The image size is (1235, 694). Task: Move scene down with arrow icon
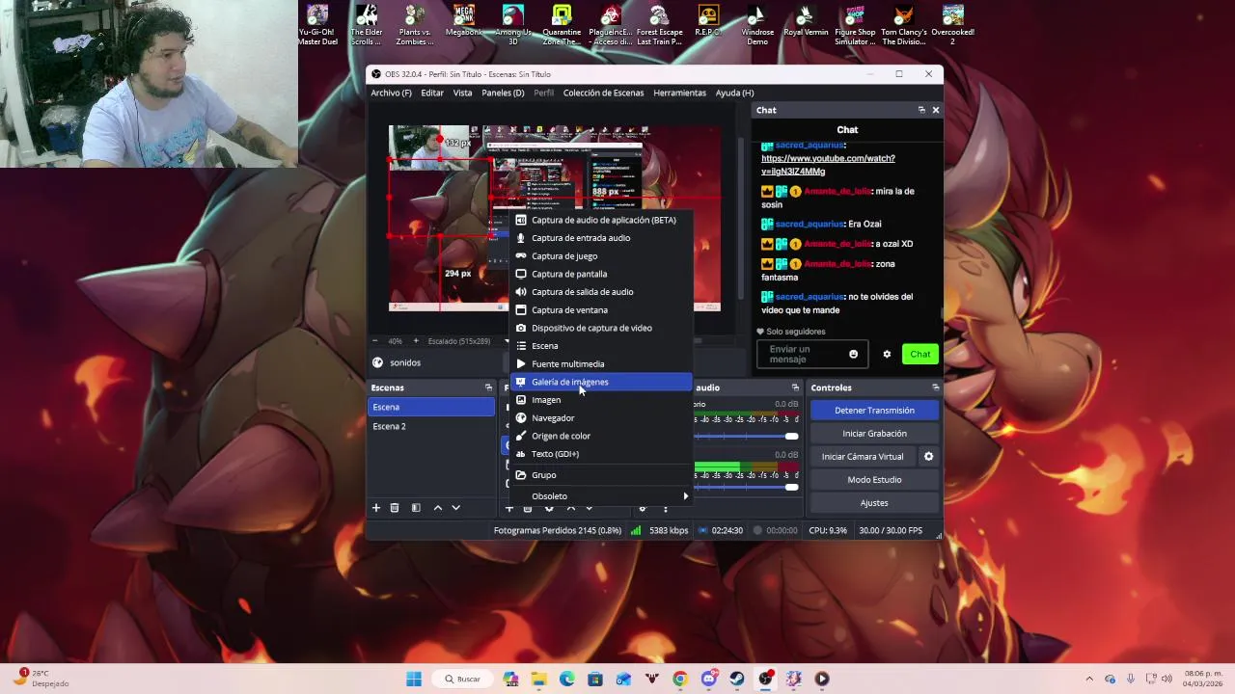[455, 508]
